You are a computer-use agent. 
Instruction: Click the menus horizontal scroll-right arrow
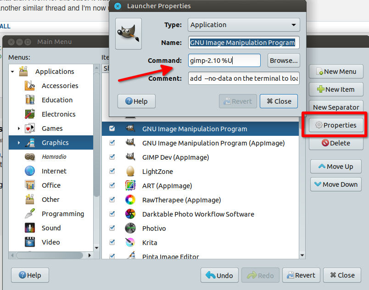(89, 255)
